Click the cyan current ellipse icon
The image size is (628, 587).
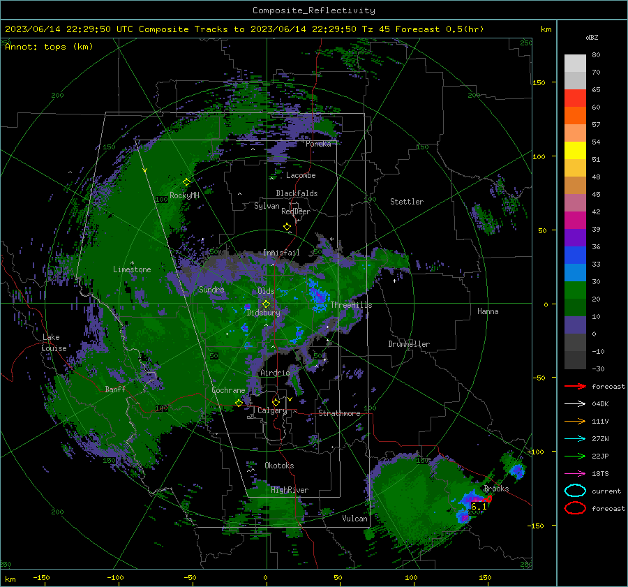(575, 491)
